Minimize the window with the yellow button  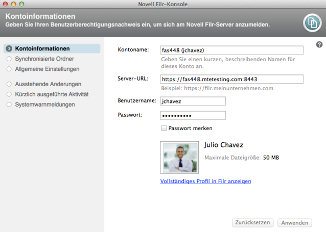(13, 4)
